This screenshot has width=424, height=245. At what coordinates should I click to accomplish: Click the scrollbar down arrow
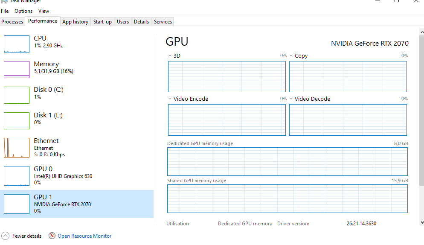coord(422,222)
